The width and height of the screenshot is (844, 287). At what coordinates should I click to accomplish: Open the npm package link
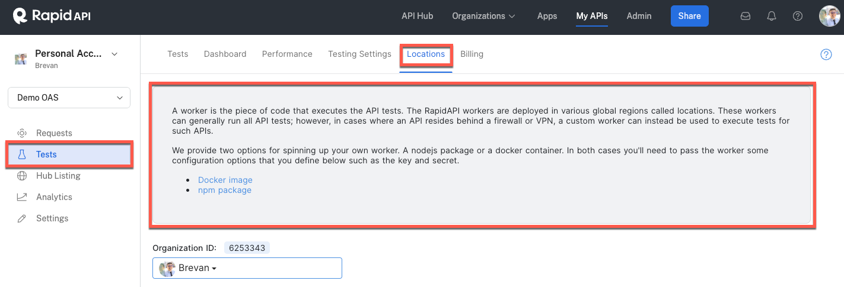click(x=225, y=190)
